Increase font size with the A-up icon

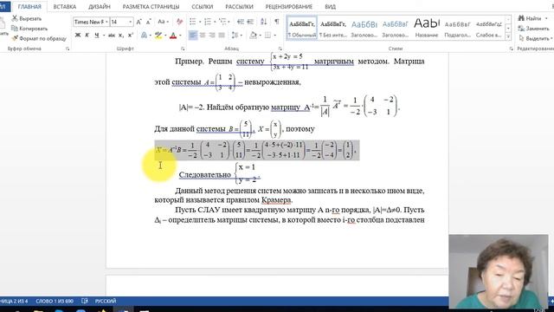(x=138, y=22)
